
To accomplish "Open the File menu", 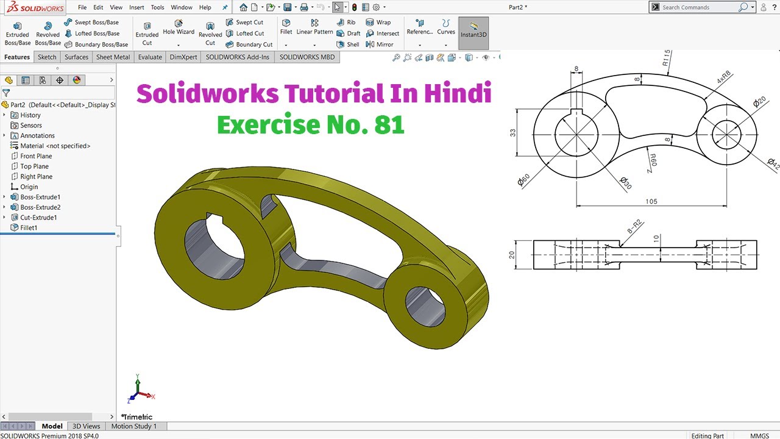I will 82,7.
